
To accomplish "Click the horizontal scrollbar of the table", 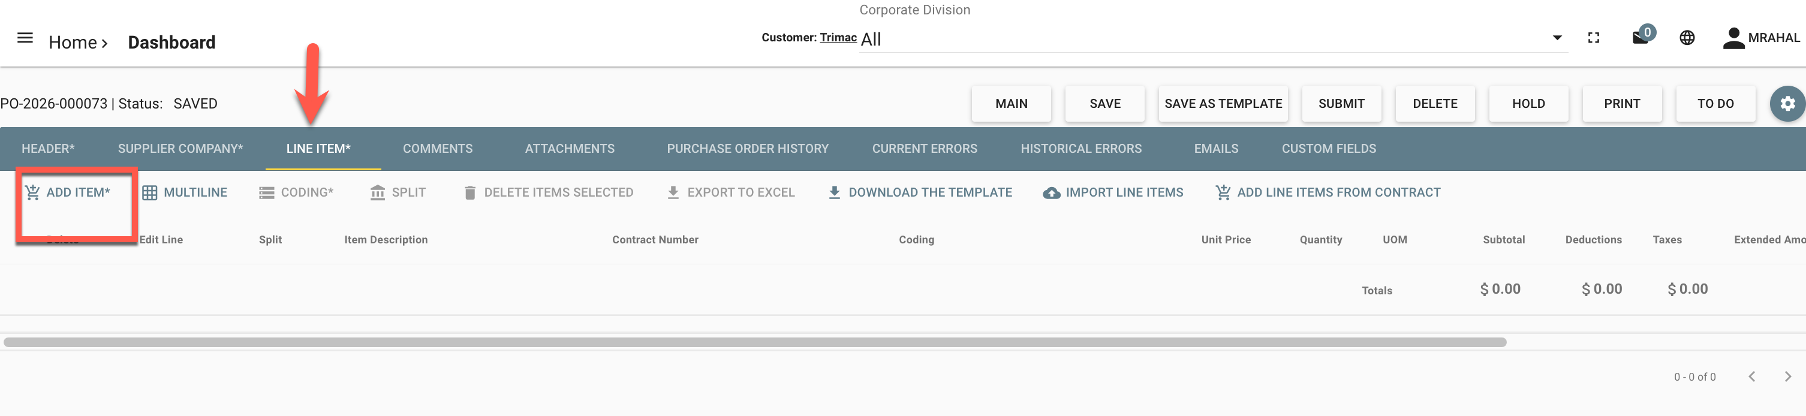I will pyautogui.click(x=755, y=342).
